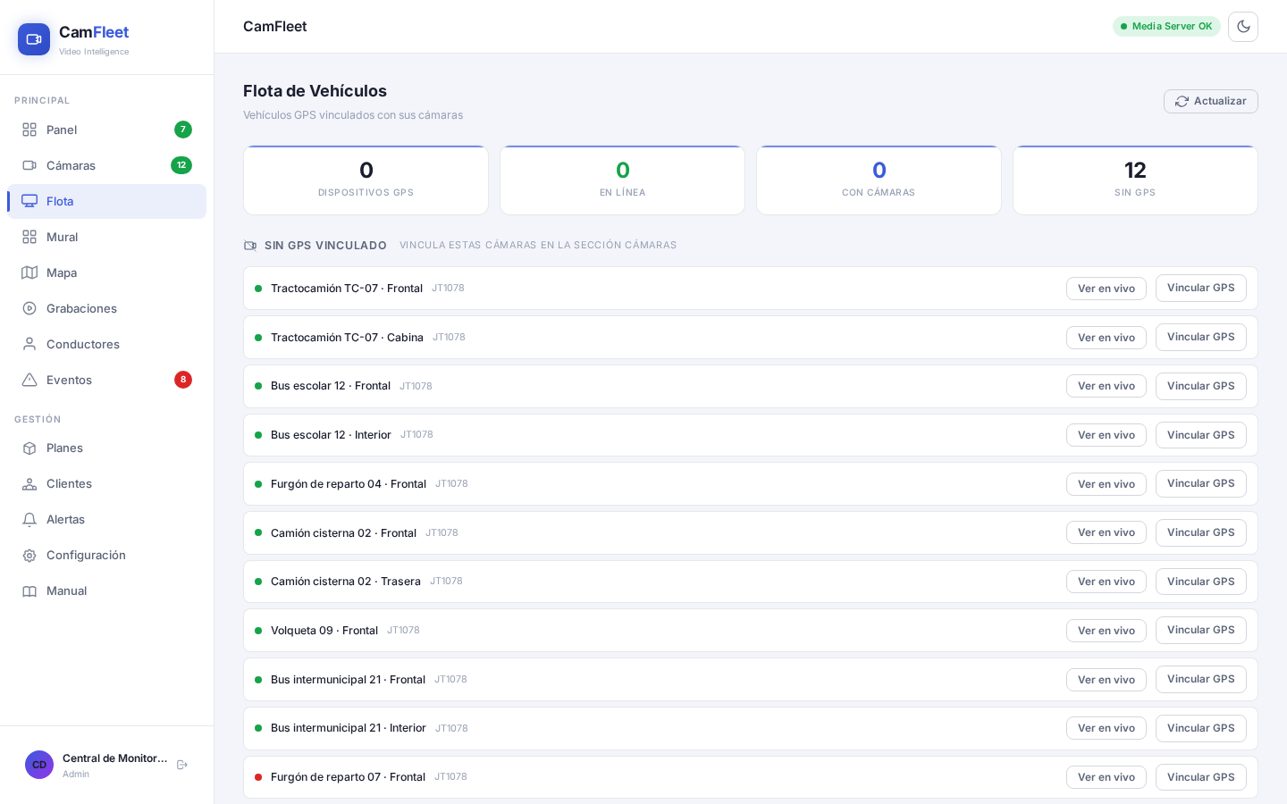Click the logout icon beside Admin profile
Screen dimensions: 1287x804
tap(182, 765)
